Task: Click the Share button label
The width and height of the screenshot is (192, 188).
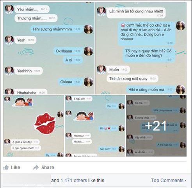Action: coord(48,168)
